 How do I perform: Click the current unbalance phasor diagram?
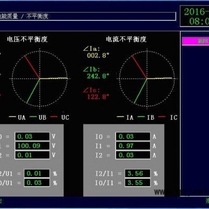147,79
